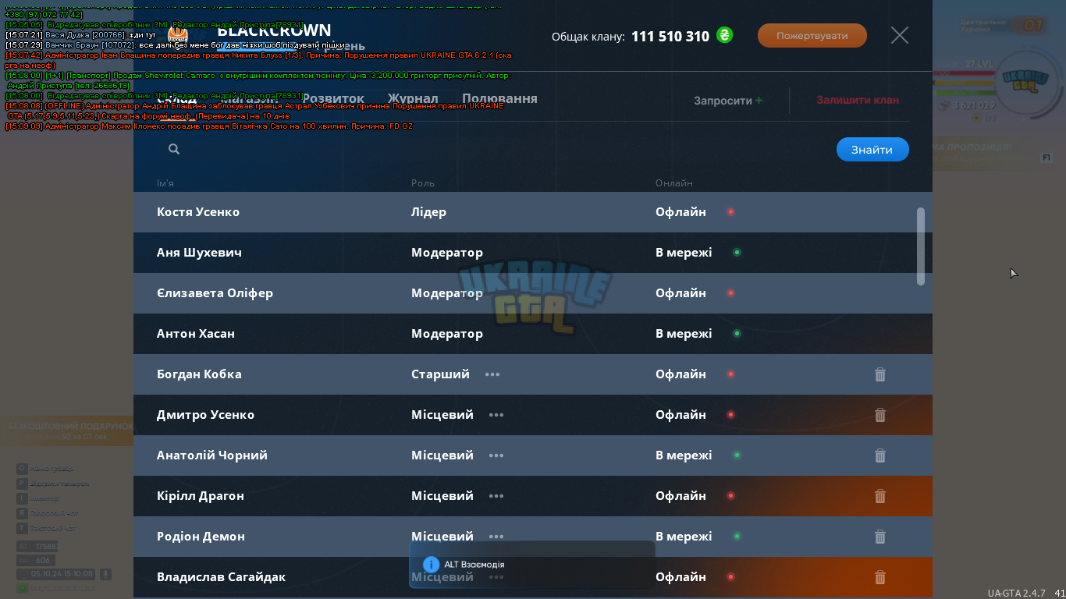Kick Кірілл Драгон via trash icon

click(x=880, y=496)
